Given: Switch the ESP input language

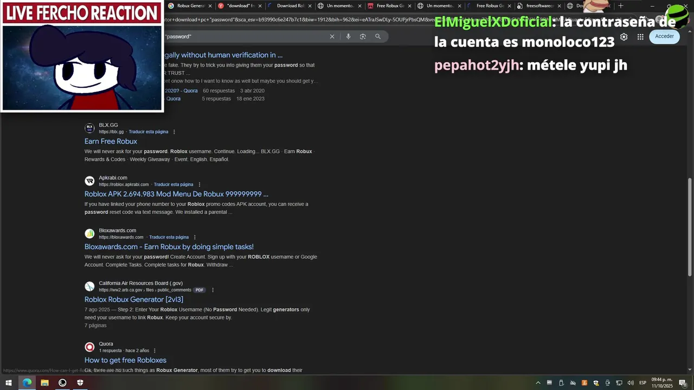Looking at the screenshot, I should pos(643,383).
